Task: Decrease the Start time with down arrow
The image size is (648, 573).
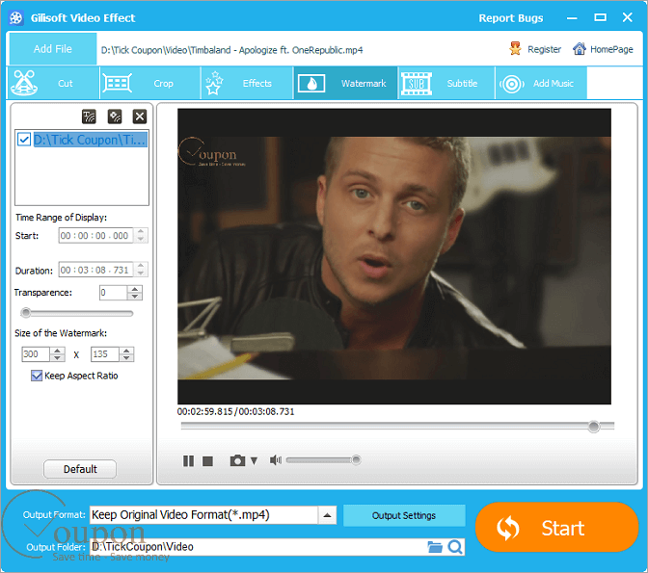Action: (x=141, y=240)
